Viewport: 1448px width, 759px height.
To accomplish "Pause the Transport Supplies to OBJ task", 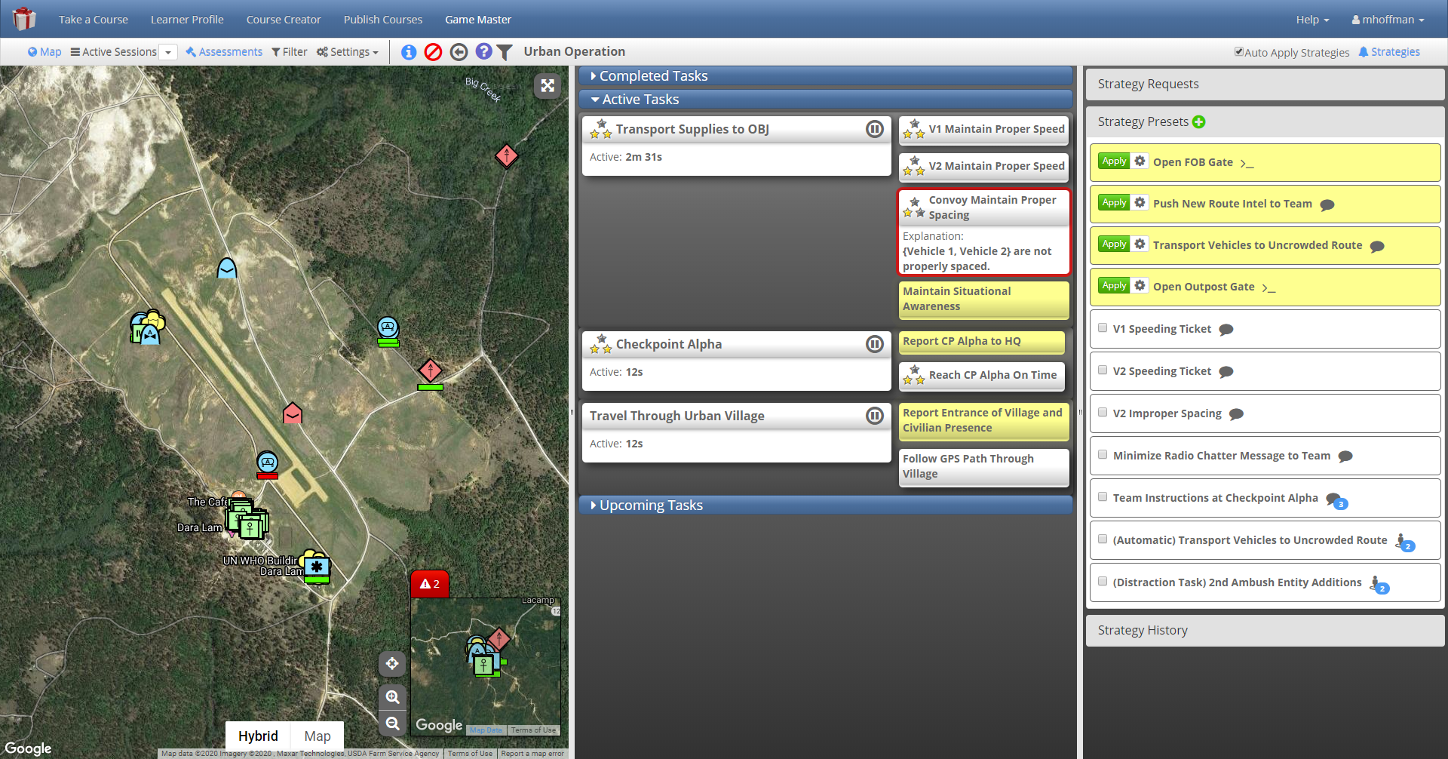I will (875, 129).
